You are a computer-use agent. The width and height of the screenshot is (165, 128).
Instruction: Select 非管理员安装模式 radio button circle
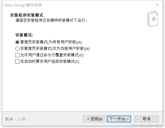click(17, 49)
